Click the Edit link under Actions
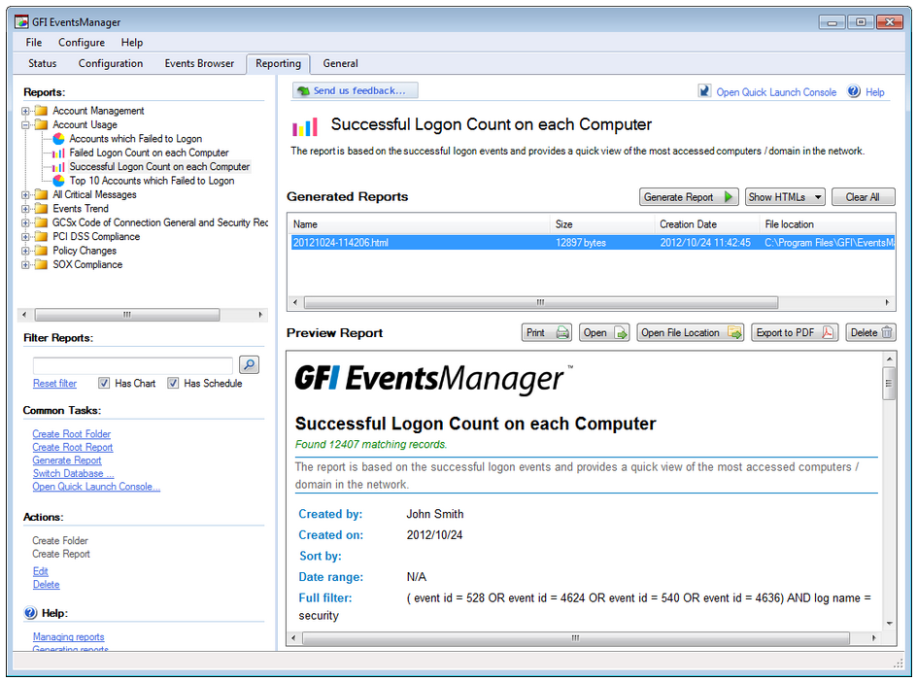The height and width of the screenshot is (681, 917). tap(41, 571)
